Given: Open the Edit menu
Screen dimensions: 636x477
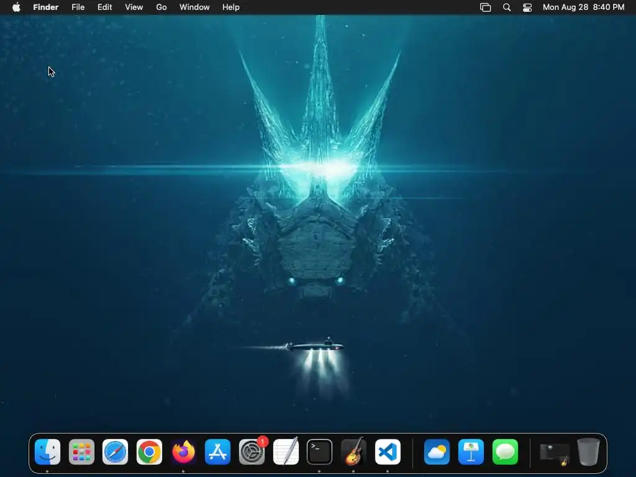Looking at the screenshot, I should pyautogui.click(x=104, y=7).
